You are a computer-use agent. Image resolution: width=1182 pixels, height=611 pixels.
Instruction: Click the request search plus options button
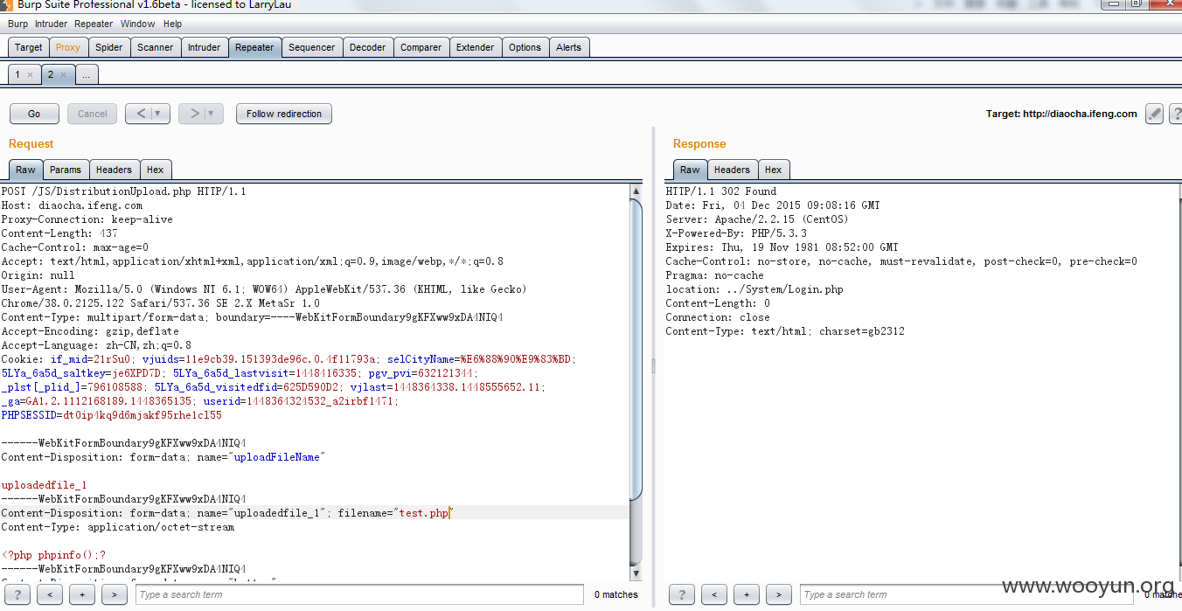(x=82, y=594)
